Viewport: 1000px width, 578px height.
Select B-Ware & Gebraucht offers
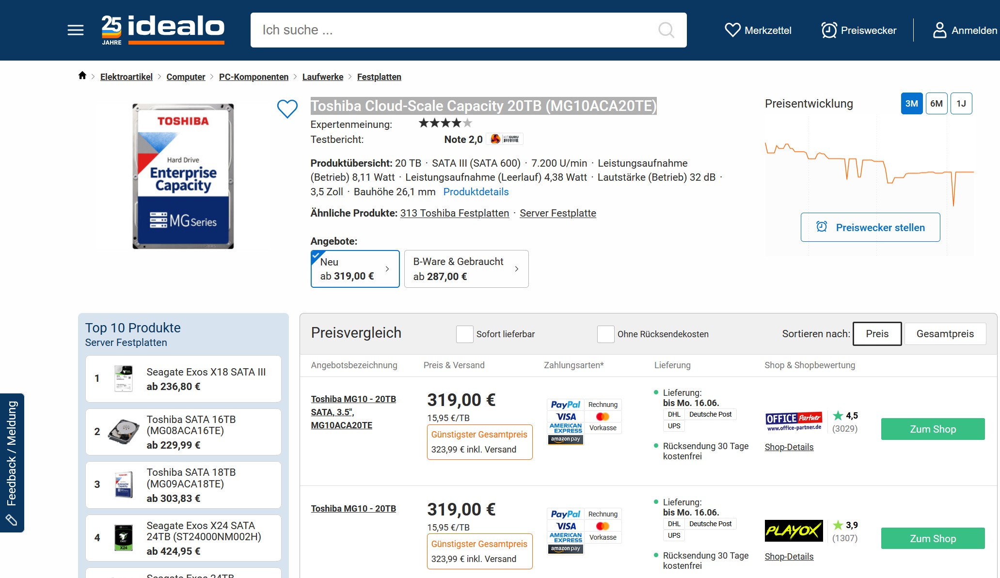tap(466, 269)
